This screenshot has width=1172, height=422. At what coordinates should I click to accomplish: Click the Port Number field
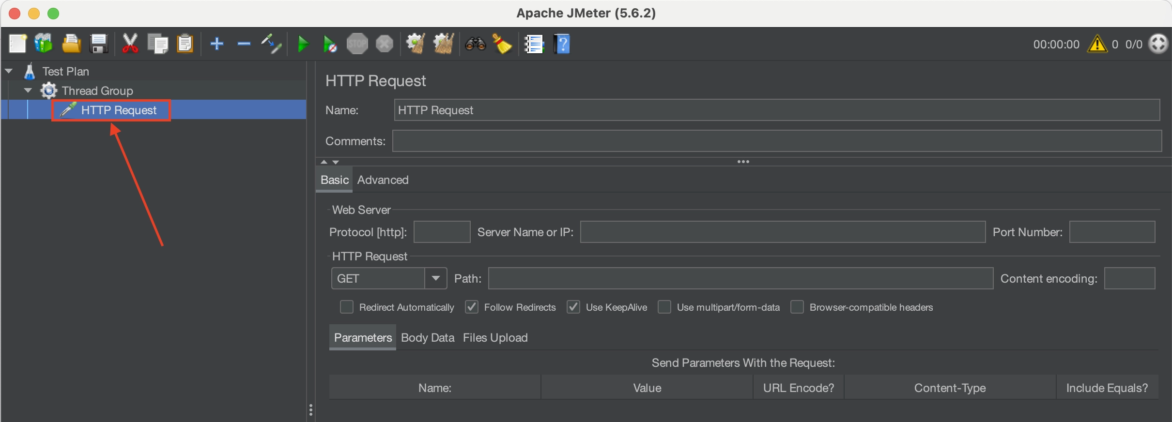tap(1112, 232)
